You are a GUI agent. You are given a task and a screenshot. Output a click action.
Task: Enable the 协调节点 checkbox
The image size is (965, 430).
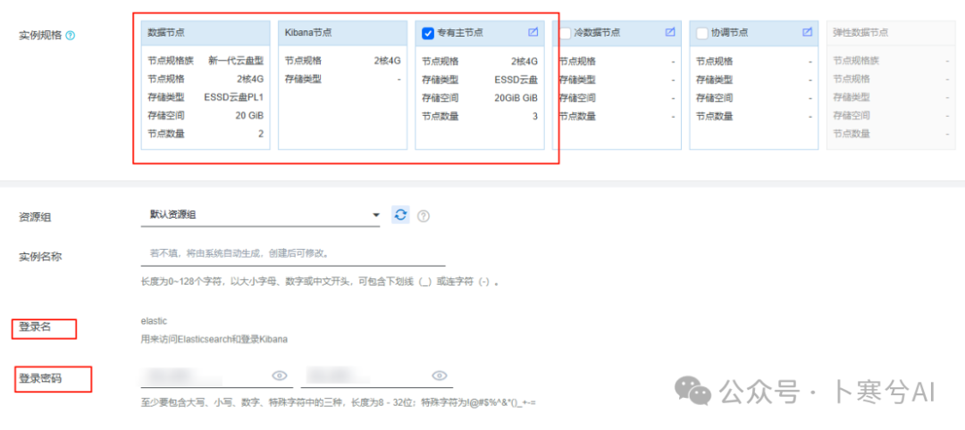coord(702,33)
